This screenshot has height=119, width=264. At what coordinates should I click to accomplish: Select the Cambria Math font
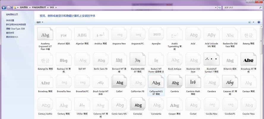193,82
